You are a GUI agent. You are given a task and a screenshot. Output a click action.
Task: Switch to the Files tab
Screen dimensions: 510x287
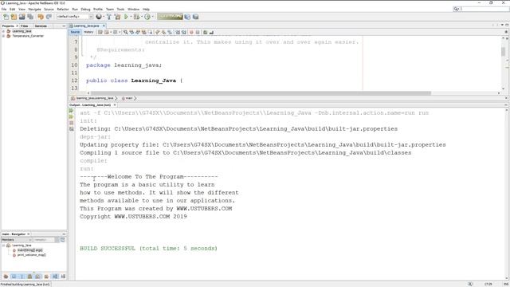25,26
